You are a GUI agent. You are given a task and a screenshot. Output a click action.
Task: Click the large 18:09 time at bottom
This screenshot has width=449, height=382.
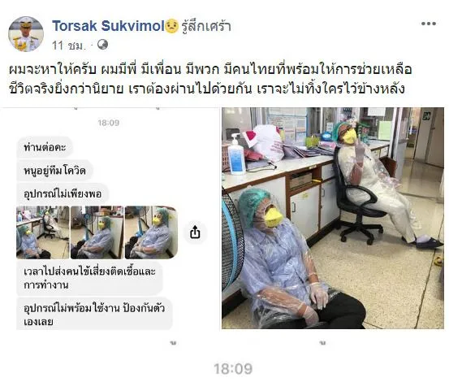pyautogui.click(x=233, y=368)
